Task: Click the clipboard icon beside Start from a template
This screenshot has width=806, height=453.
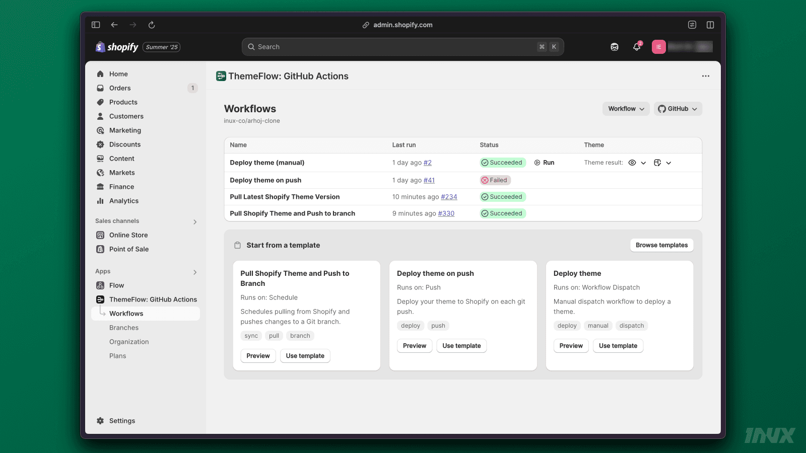Action: (237, 245)
